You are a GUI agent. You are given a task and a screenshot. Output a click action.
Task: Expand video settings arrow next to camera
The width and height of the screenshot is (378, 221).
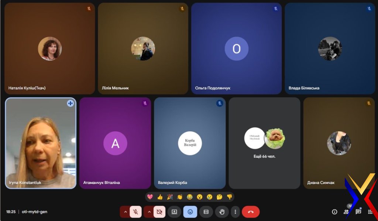[x=149, y=212]
